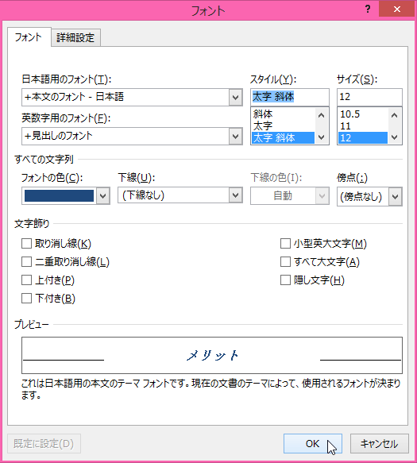Click size list down arrow

coord(394,137)
